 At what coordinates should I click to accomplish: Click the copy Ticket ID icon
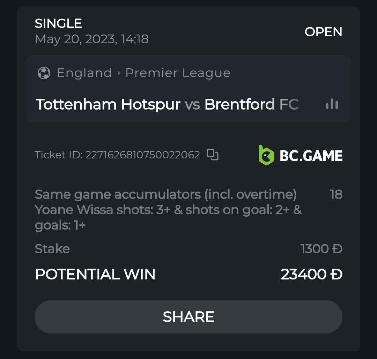pyautogui.click(x=212, y=155)
